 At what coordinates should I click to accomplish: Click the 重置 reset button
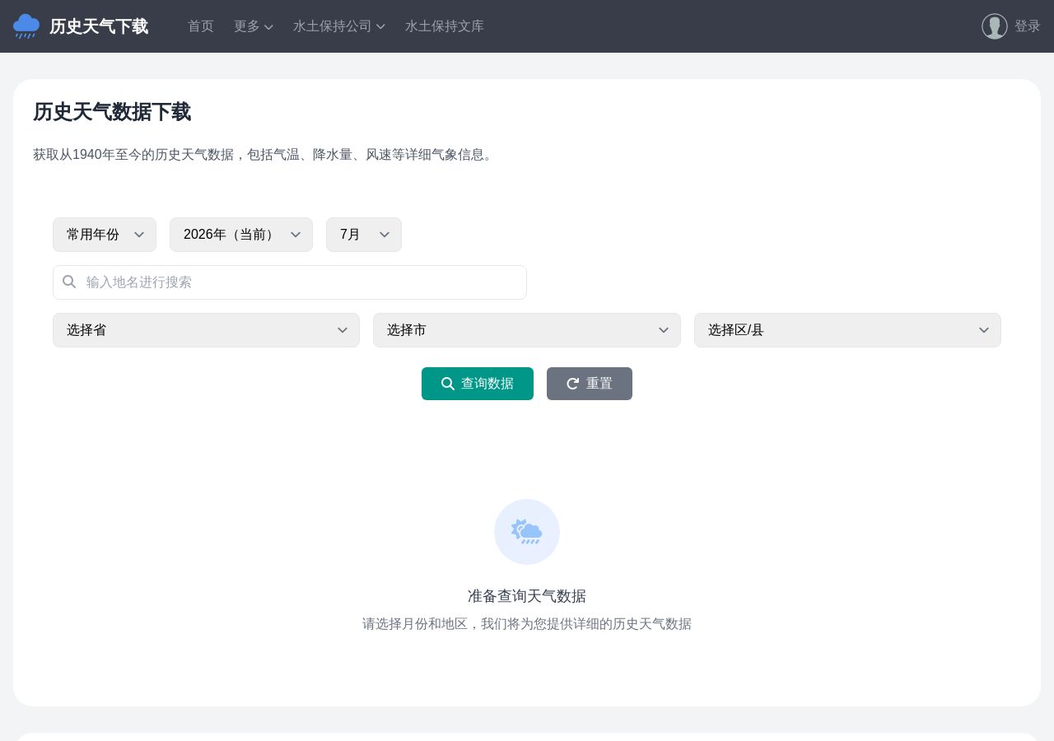[590, 384]
